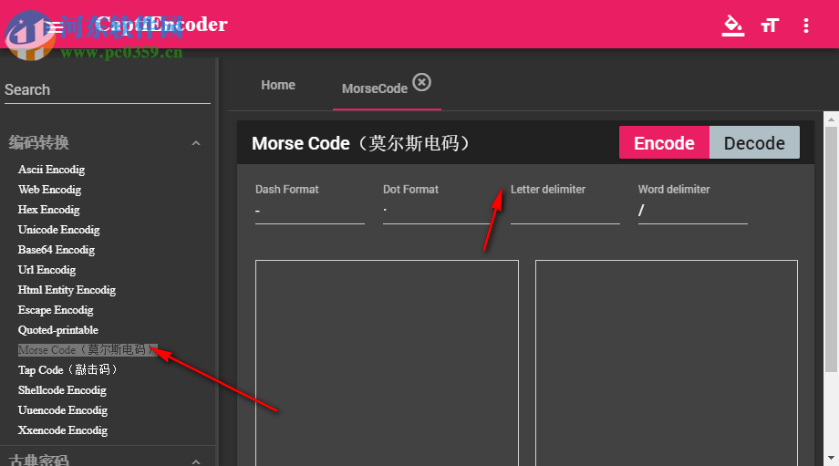Click the scrollbar down arrow

(x=831, y=458)
